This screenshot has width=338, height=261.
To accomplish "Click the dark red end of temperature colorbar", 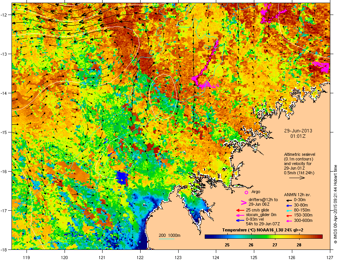I will point(320,237).
